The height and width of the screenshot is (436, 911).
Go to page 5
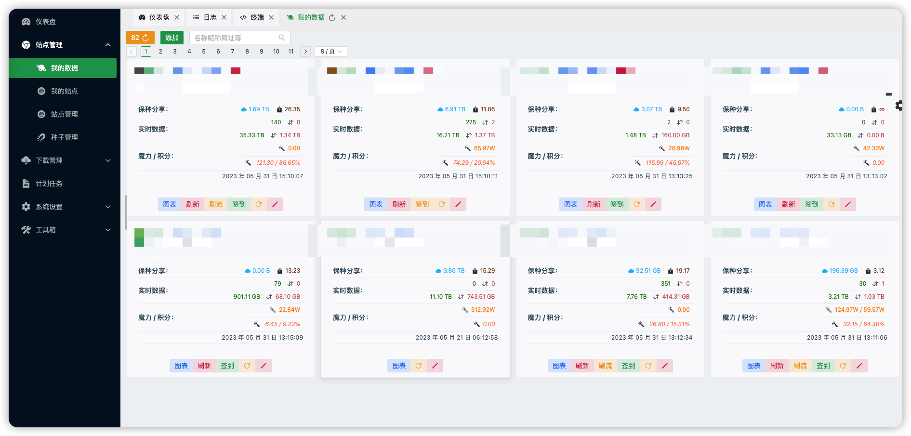[x=204, y=52]
